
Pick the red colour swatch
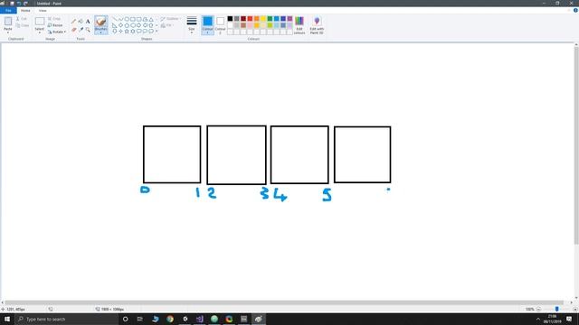250,18
